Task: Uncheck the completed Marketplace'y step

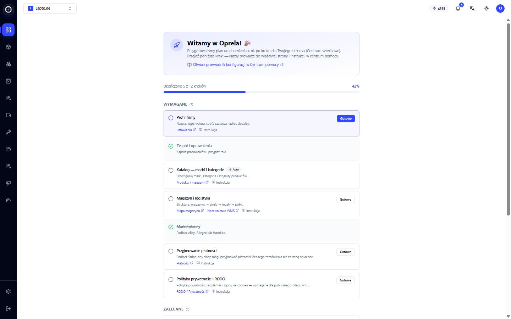Action: (171, 227)
